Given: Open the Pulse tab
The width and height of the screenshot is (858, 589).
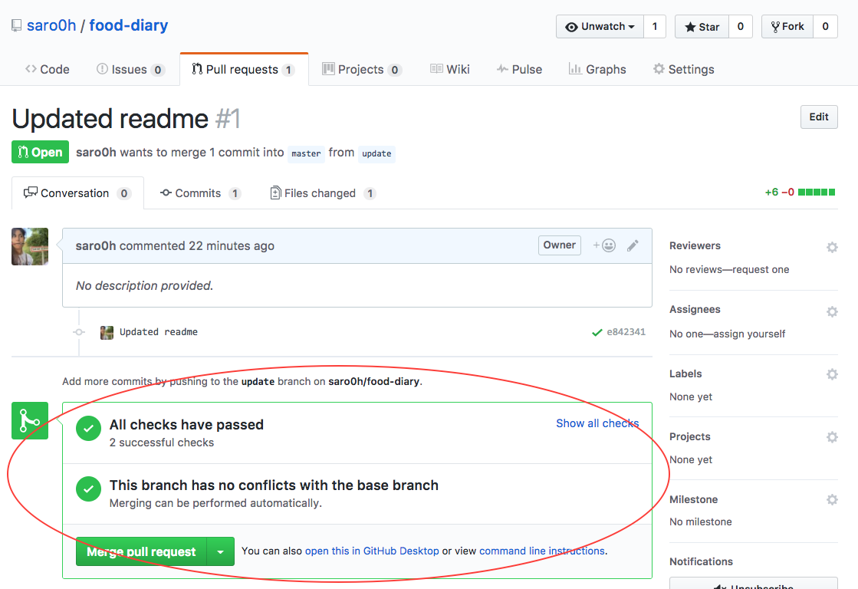Looking at the screenshot, I should [x=519, y=70].
